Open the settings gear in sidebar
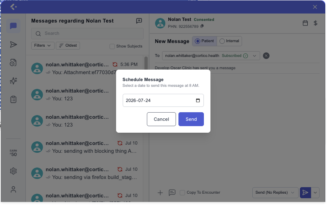 pyautogui.click(x=13, y=171)
